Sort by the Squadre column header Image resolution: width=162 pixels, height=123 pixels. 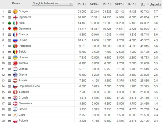pos(155,4)
